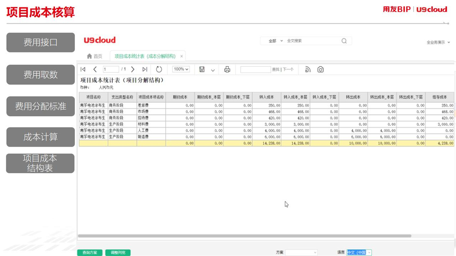456x256 pixels.
Task: Click the search magnifier icon
Action: 344,41
